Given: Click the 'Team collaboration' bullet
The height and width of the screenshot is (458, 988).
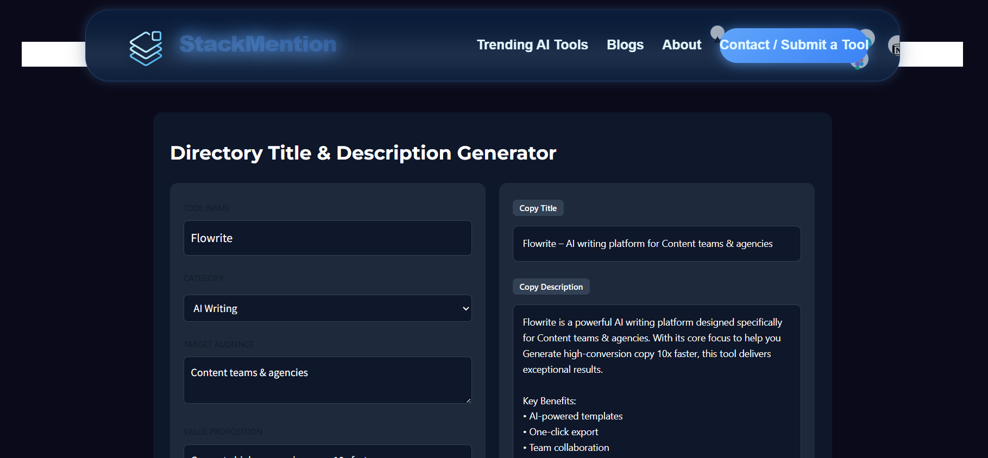Looking at the screenshot, I should click(x=566, y=448).
